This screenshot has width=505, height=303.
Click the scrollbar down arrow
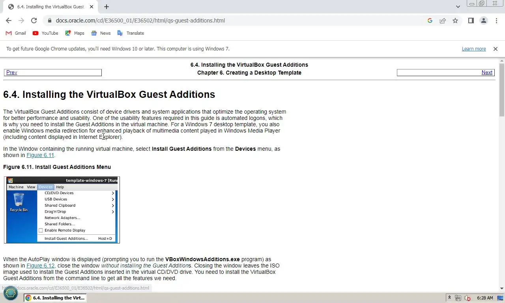(x=502, y=288)
